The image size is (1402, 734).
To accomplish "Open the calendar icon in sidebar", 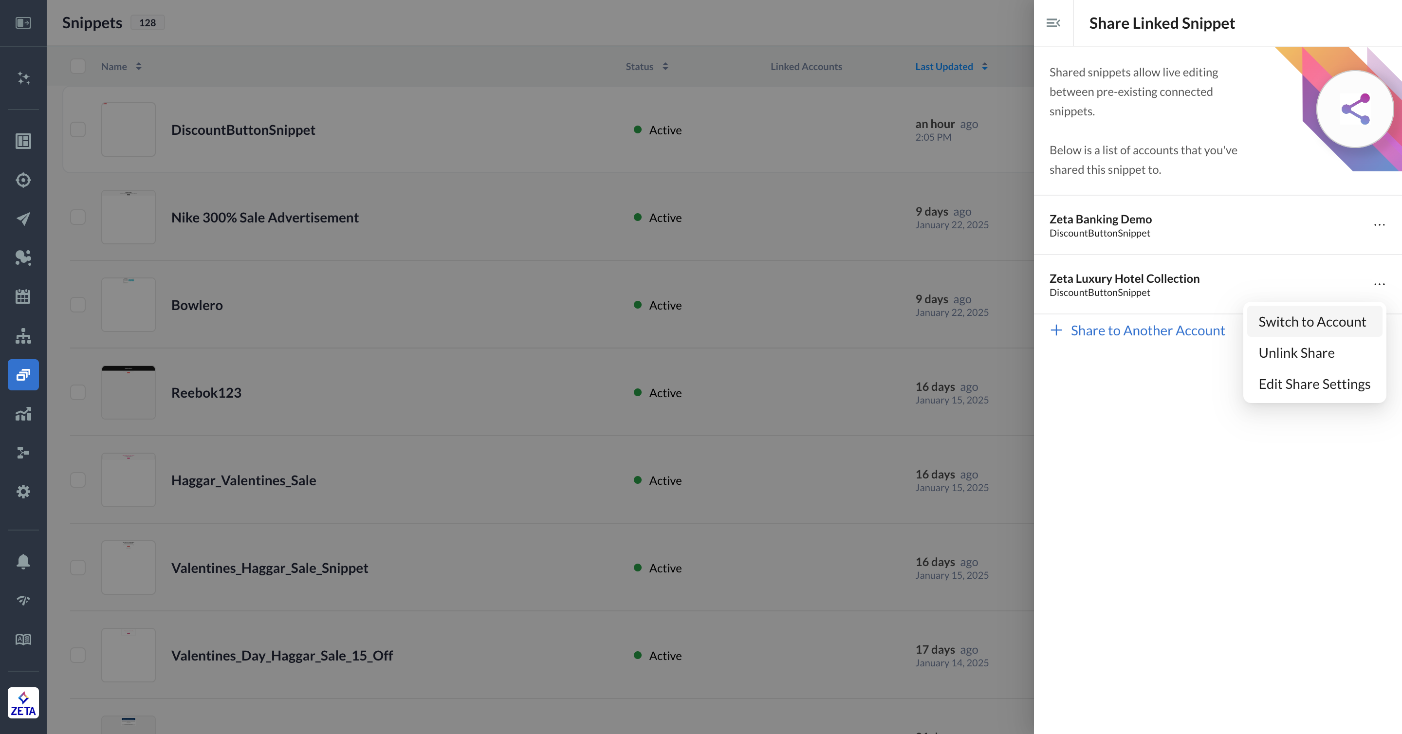I will coord(23,296).
